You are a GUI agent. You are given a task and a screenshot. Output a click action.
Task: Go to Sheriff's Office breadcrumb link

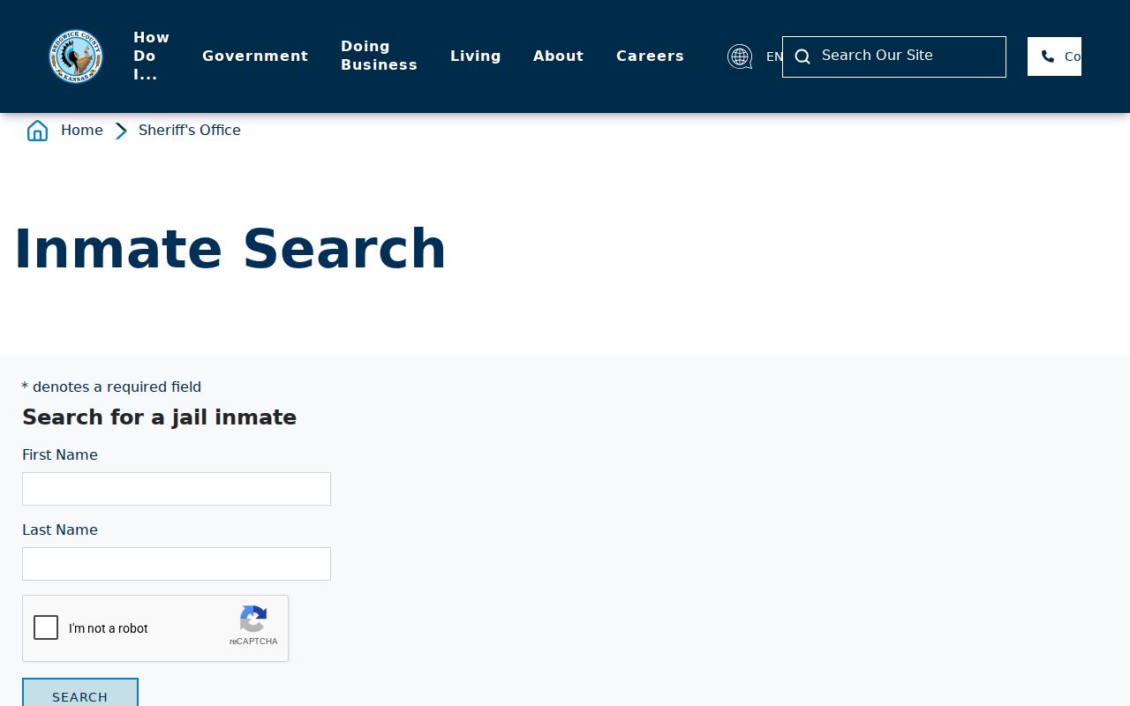(x=190, y=130)
